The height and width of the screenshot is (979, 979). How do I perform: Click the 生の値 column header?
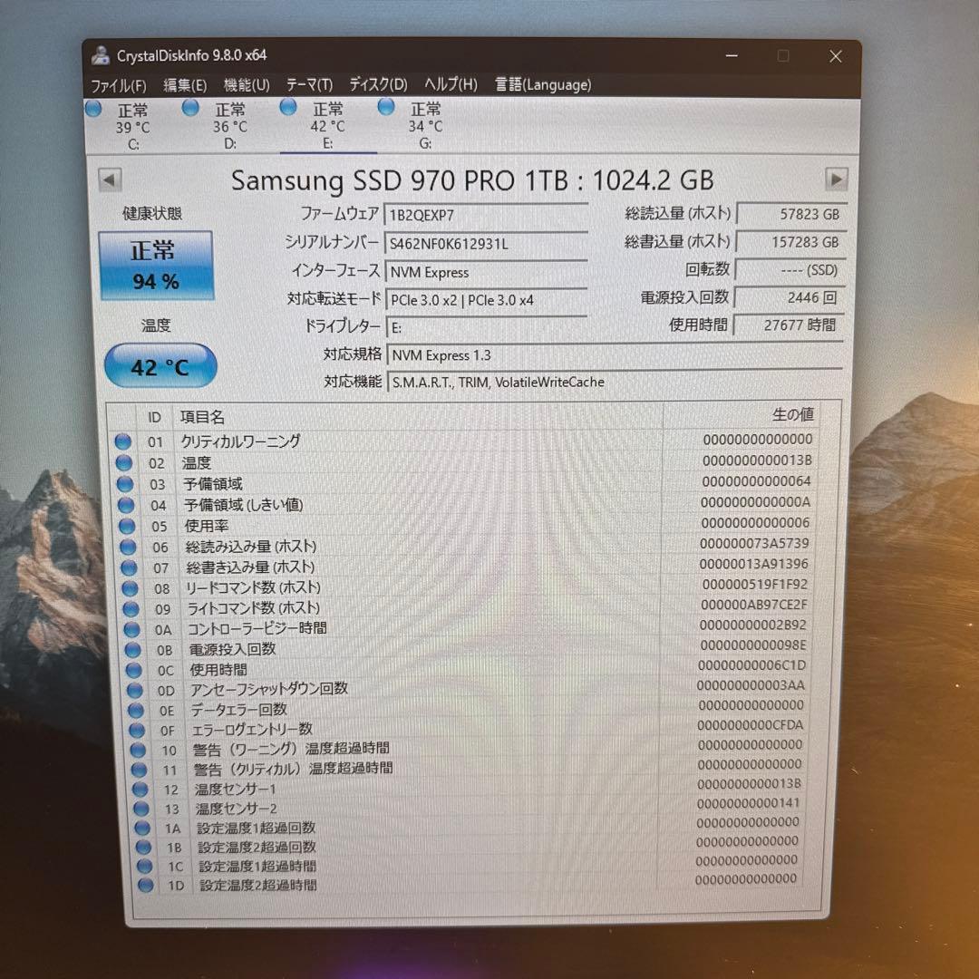tap(742, 414)
